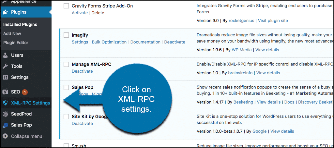Screen dimensions: 334x148
Task: Open the Add New plugins submenu item
Action: click(x=12, y=33)
